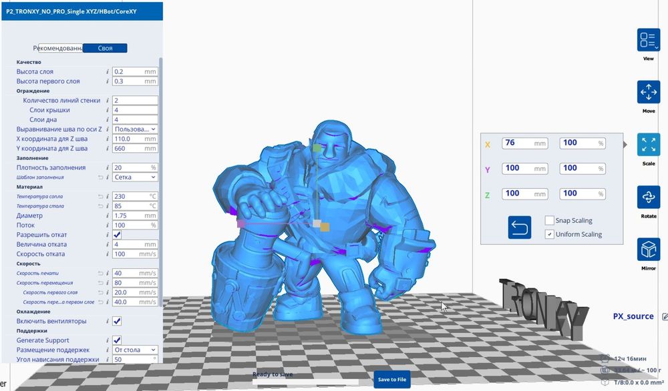668x391 pixels.
Task: Click the PX_source model name text
Action: (x=633, y=316)
